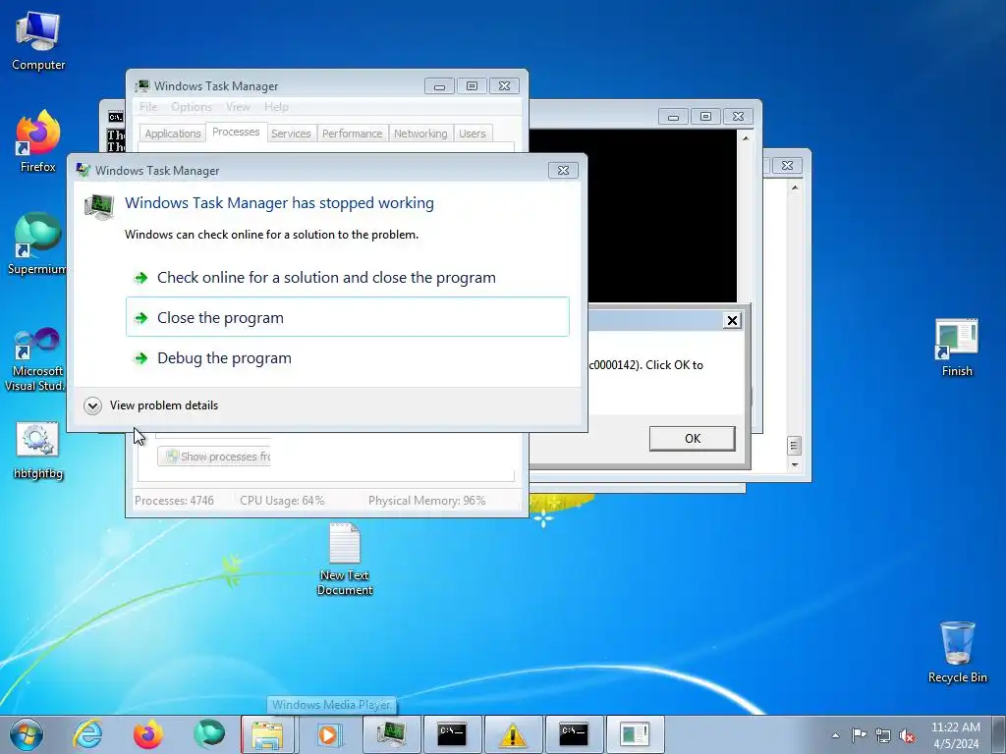
Task: Click the taskbar clock showing 11:22 AM
Action: coord(955,734)
